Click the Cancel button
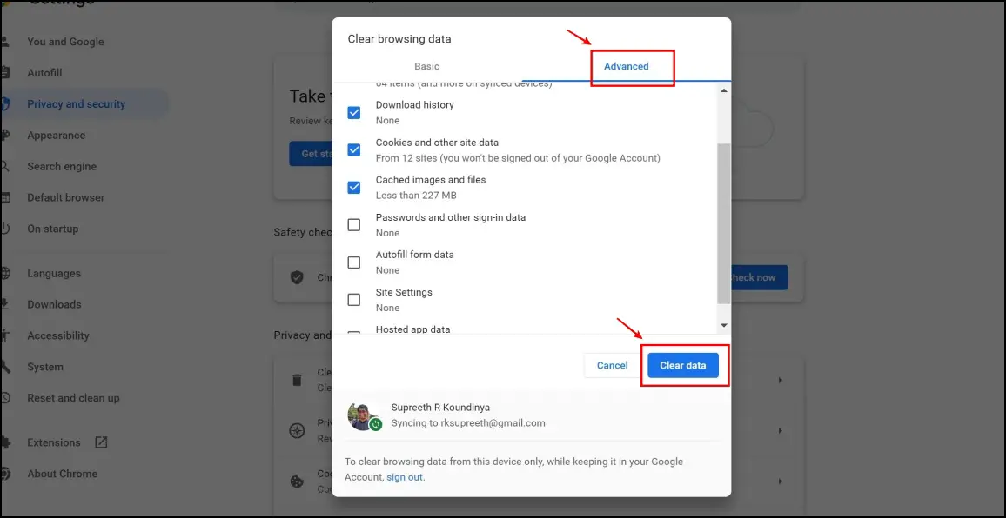Image resolution: width=1006 pixels, height=518 pixels. coord(612,365)
